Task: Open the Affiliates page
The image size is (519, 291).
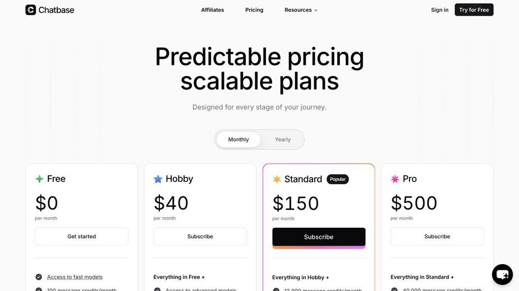Action: [x=213, y=10]
